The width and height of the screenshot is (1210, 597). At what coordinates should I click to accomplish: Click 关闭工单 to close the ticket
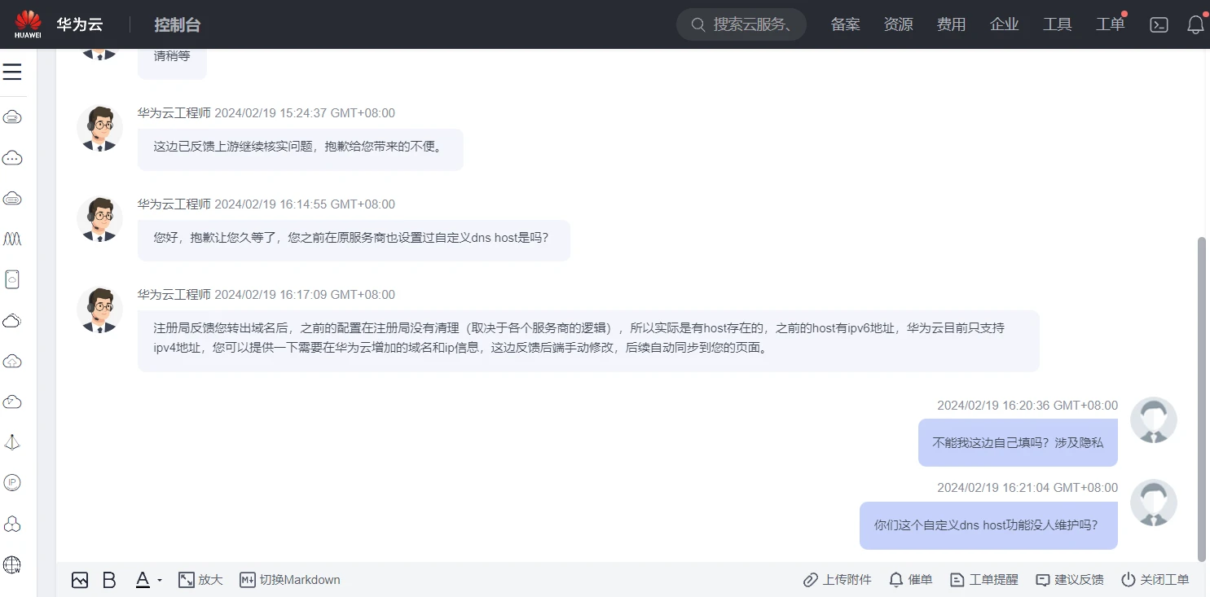point(1155,580)
